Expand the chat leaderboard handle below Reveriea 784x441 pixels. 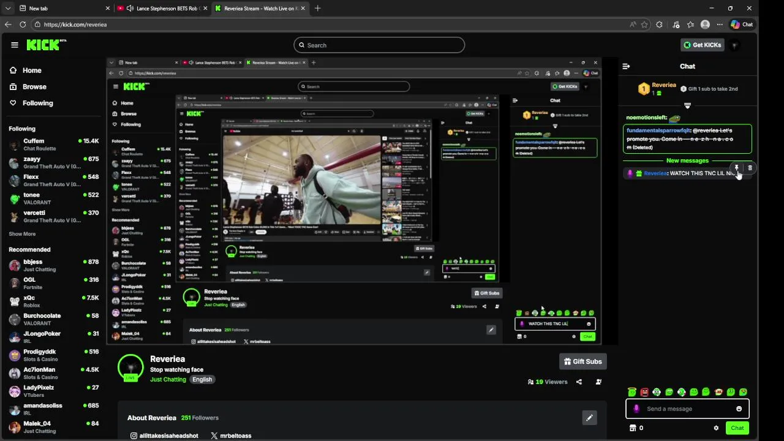(687, 106)
